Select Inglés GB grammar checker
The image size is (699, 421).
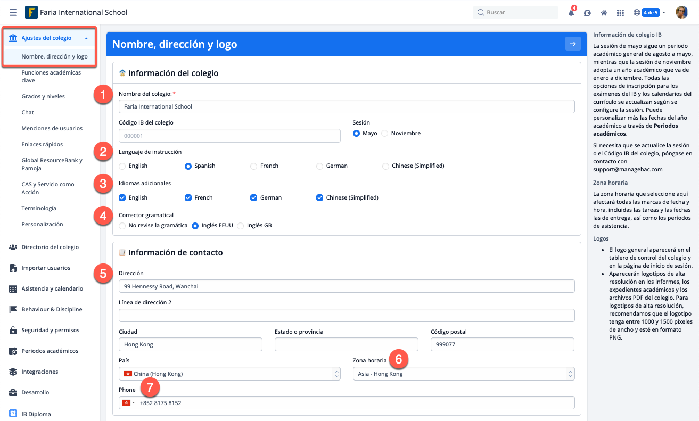(241, 226)
